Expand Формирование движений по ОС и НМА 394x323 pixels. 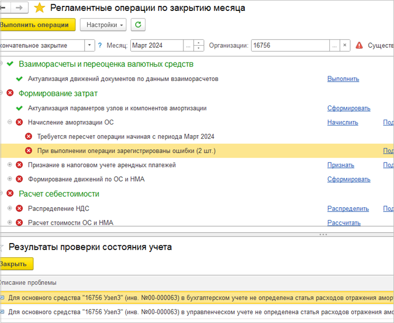(9, 179)
